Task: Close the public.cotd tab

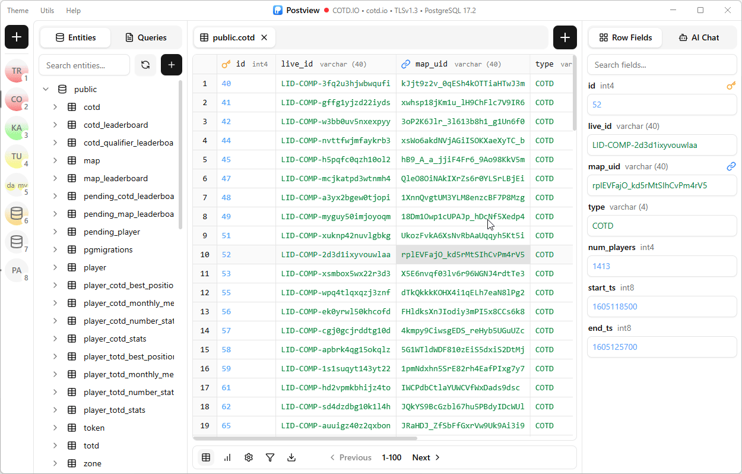Action: tap(264, 37)
